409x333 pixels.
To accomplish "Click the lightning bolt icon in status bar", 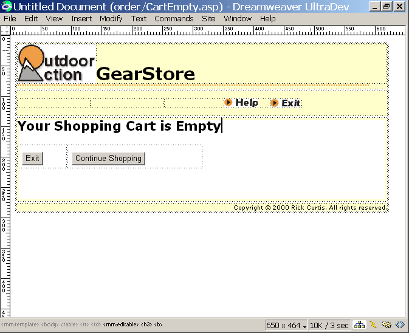I will coord(373,325).
